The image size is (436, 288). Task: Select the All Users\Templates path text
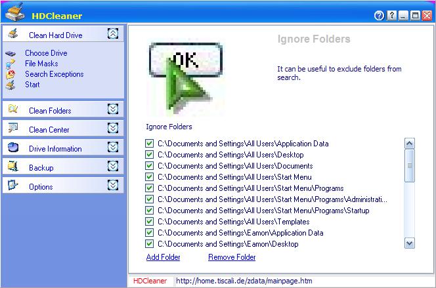(234, 222)
